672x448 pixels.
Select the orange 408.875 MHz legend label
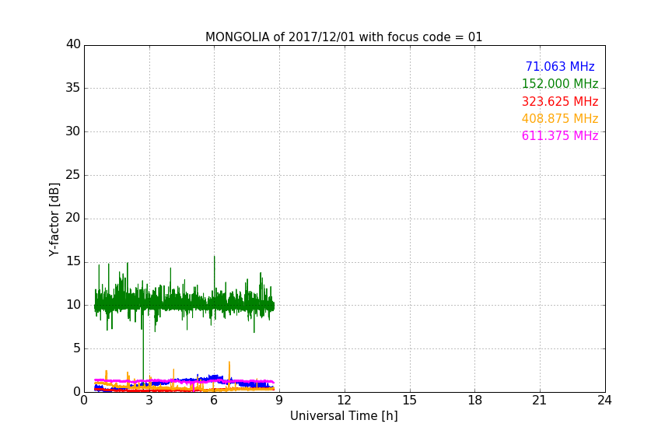560,119
